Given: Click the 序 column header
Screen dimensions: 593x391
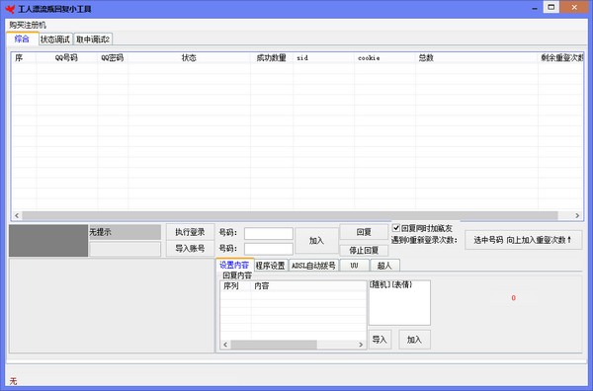Looking at the screenshot, I should click(24, 58).
